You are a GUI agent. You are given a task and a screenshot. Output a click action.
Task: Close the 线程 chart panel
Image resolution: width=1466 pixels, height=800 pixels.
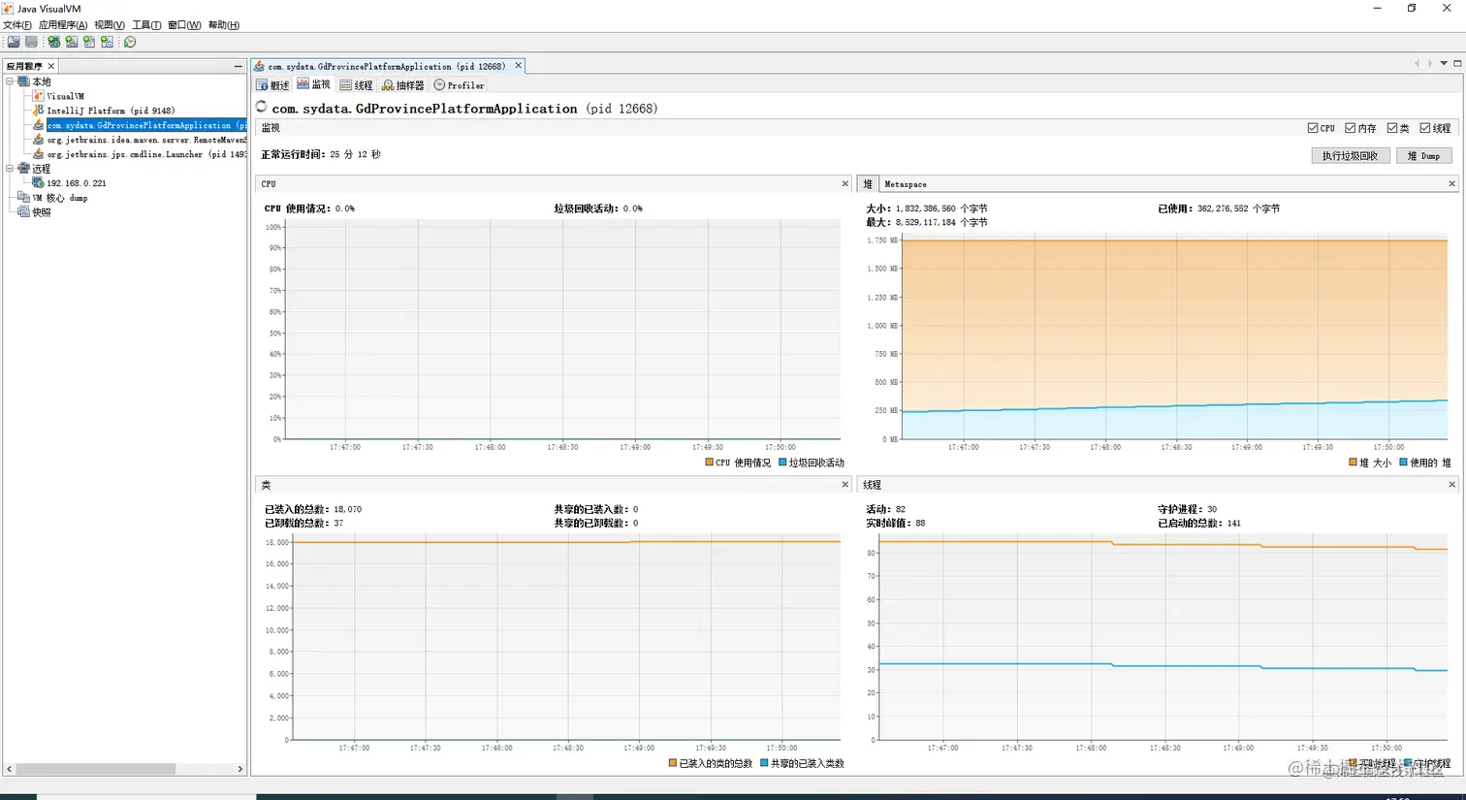click(1451, 485)
